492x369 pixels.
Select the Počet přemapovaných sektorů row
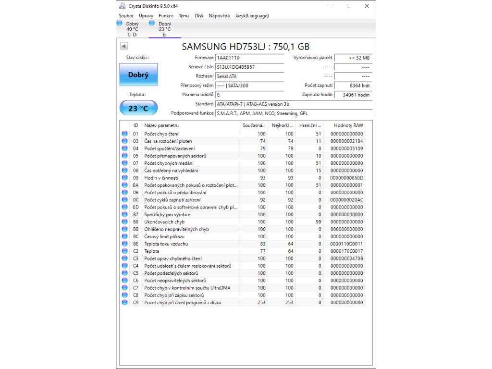coord(191,156)
